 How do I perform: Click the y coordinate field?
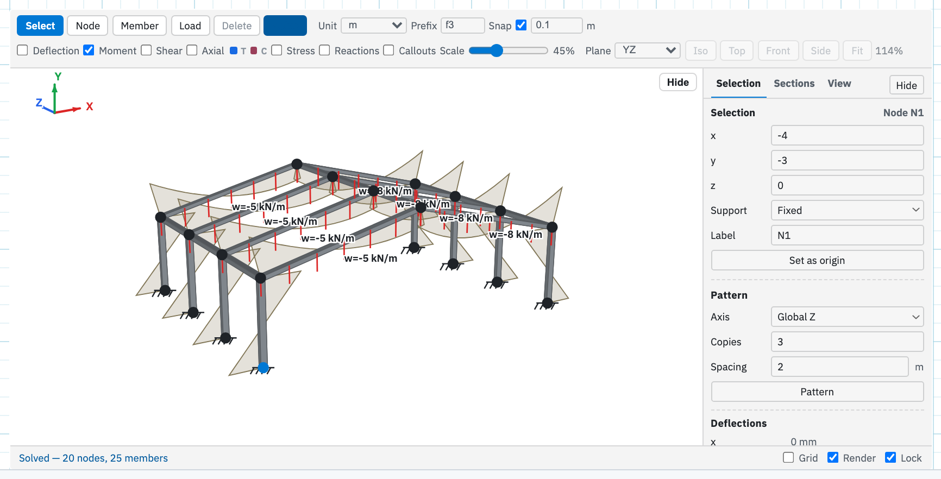point(847,160)
